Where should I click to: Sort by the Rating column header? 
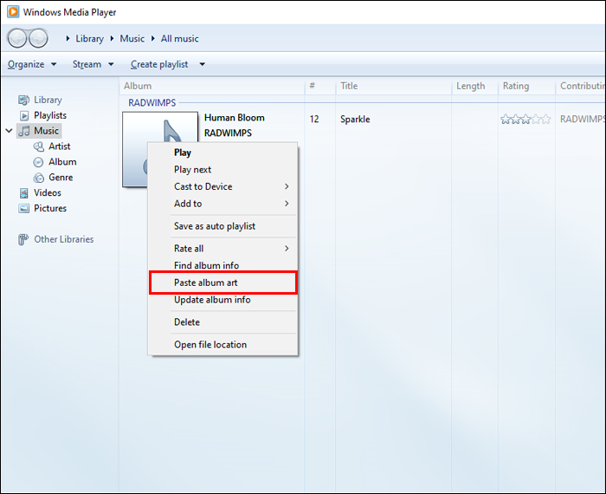pyautogui.click(x=526, y=86)
